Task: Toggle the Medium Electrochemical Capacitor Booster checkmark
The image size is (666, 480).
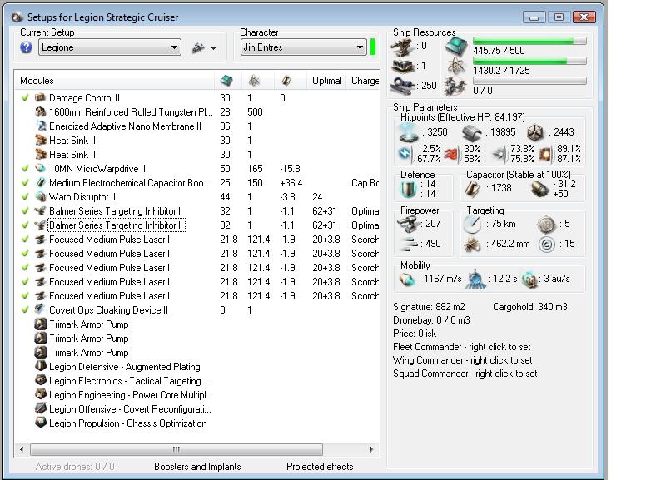Action: 25,182
